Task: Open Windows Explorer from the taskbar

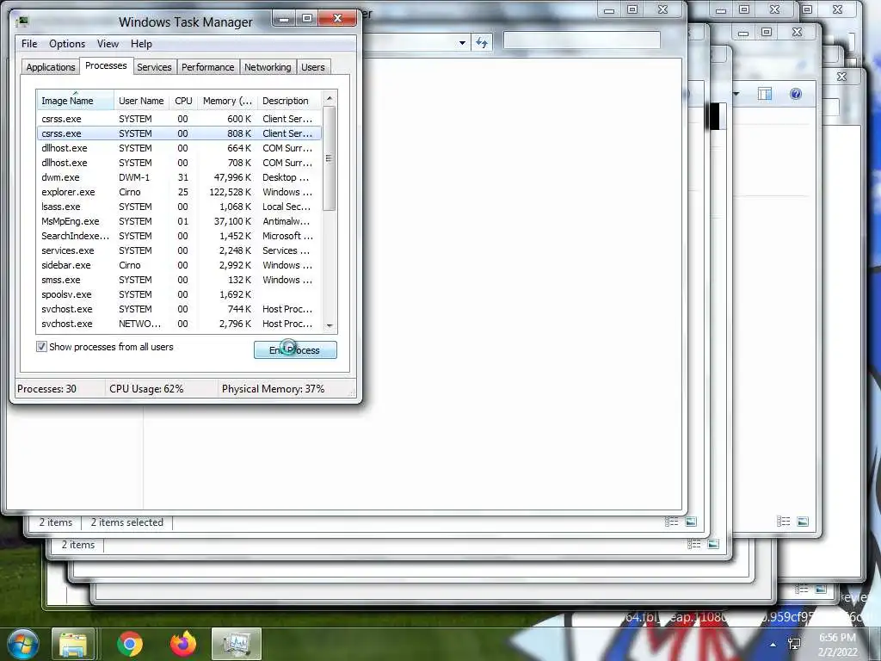Action: (73, 644)
